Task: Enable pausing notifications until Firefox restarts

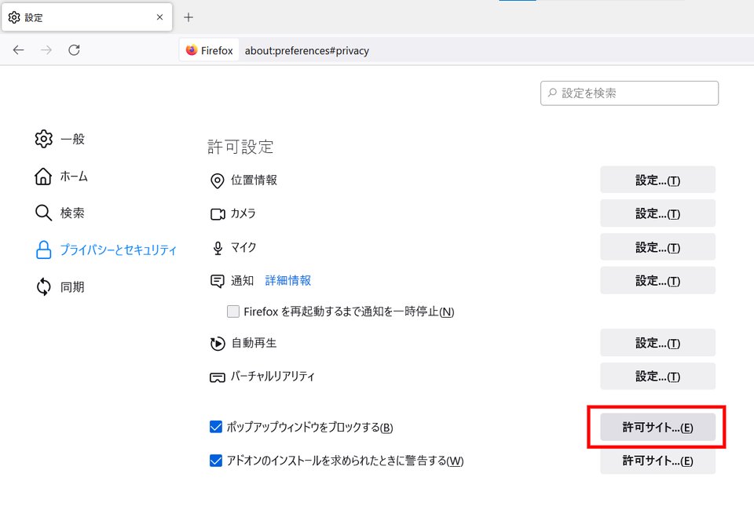Action: tap(233, 311)
